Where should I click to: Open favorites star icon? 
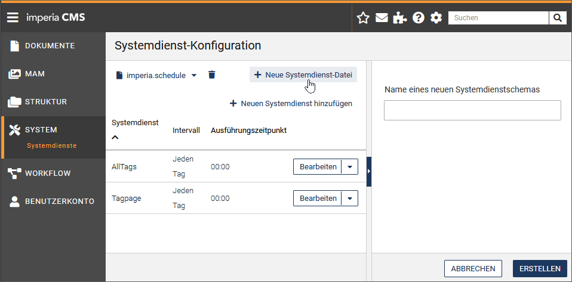(x=363, y=18)
